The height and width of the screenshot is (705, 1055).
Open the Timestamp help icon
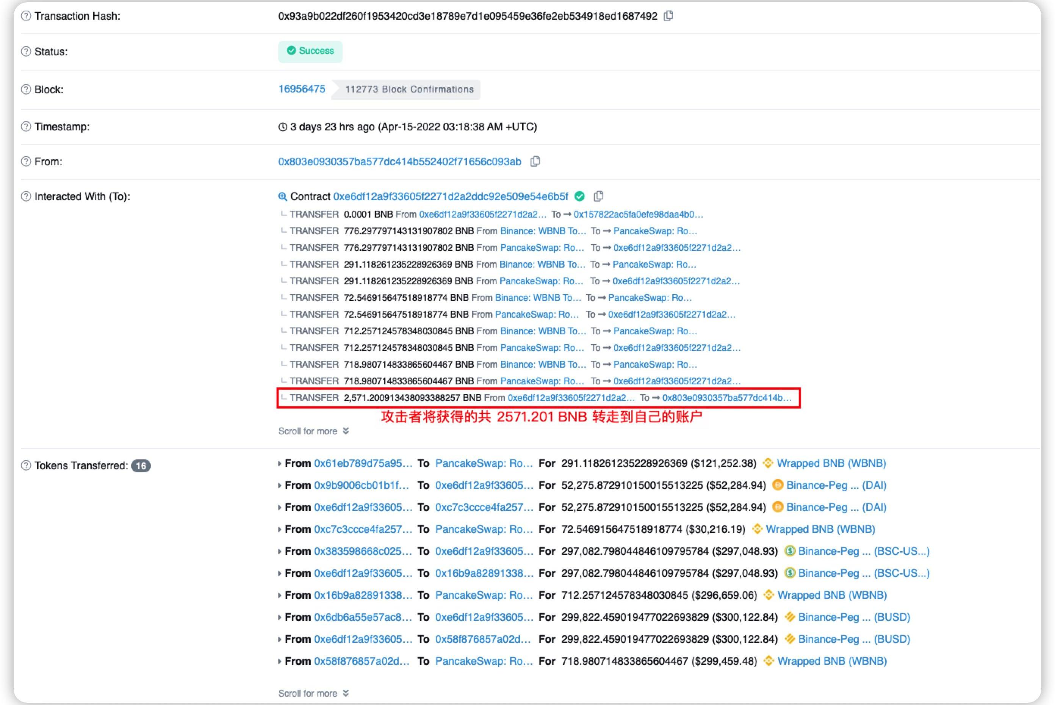point(26,126)
